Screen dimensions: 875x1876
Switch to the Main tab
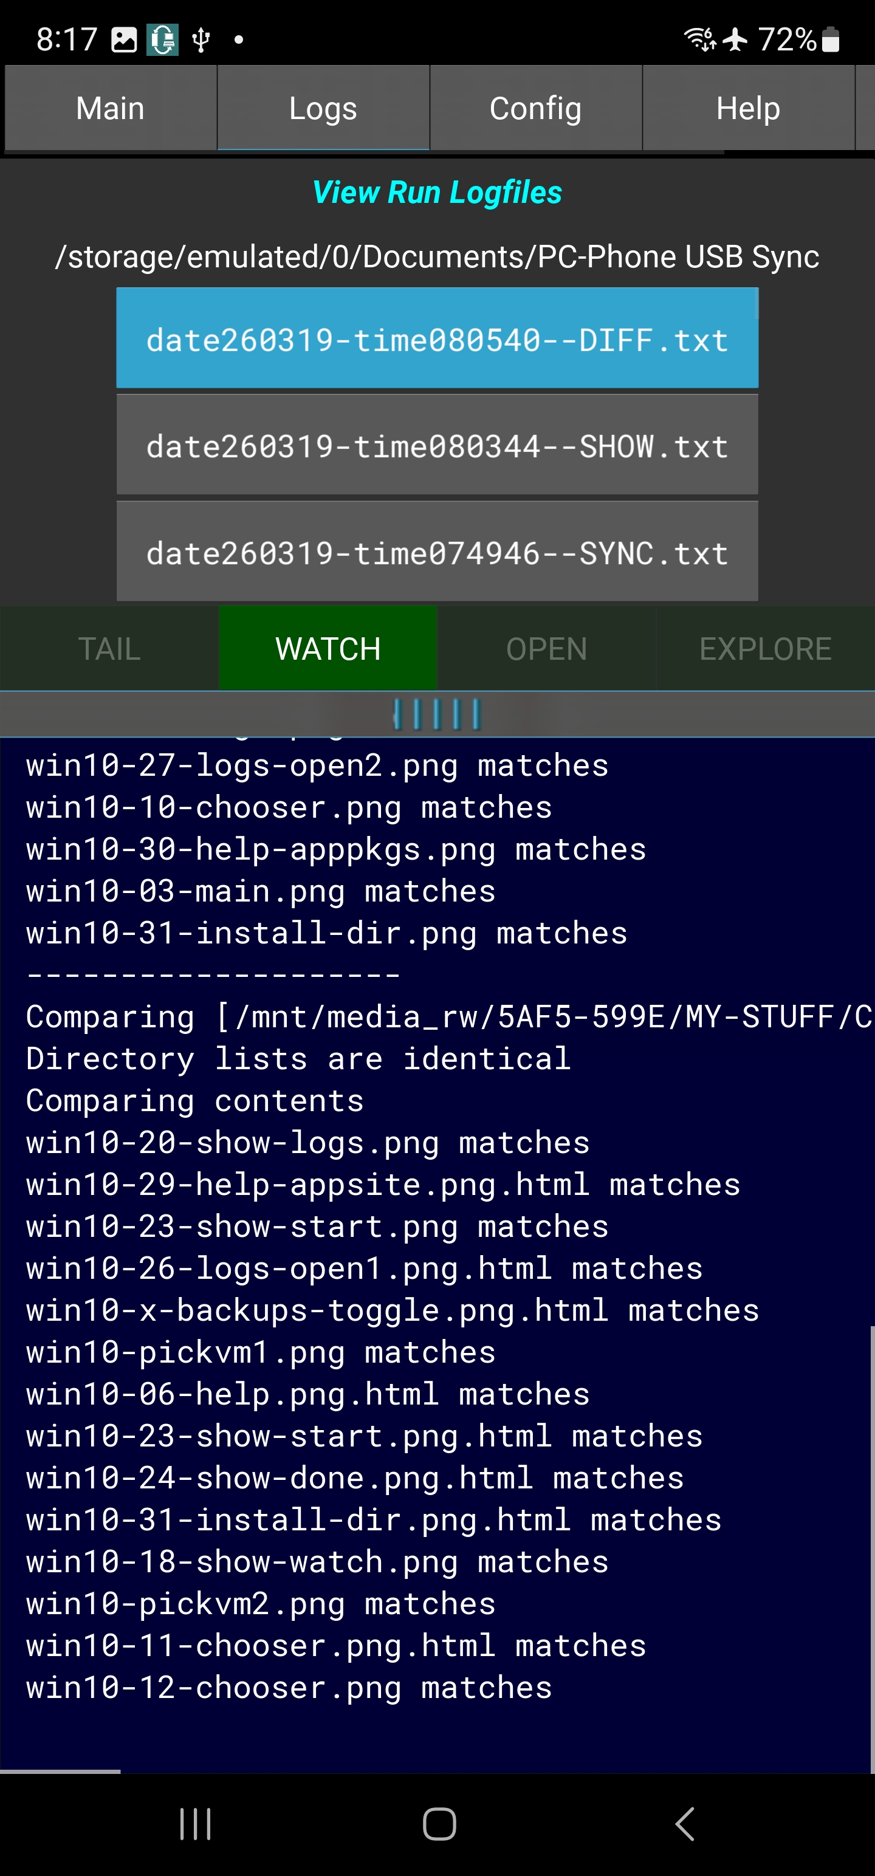tap(111, 109)
